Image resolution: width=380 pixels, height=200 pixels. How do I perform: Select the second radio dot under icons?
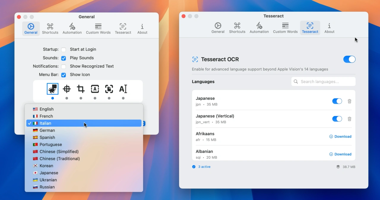(67, 98)
